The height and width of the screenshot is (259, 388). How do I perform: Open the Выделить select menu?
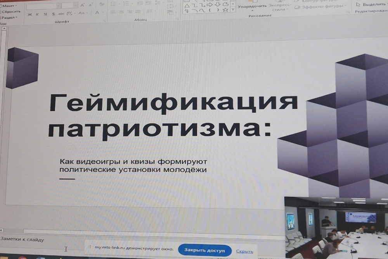click(371, 5)
